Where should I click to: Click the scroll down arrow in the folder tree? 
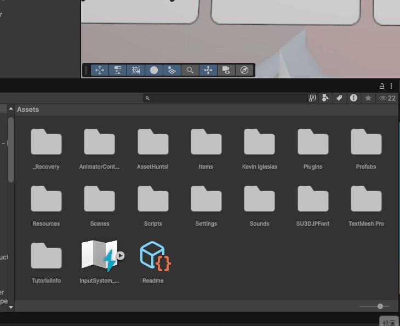10,307
